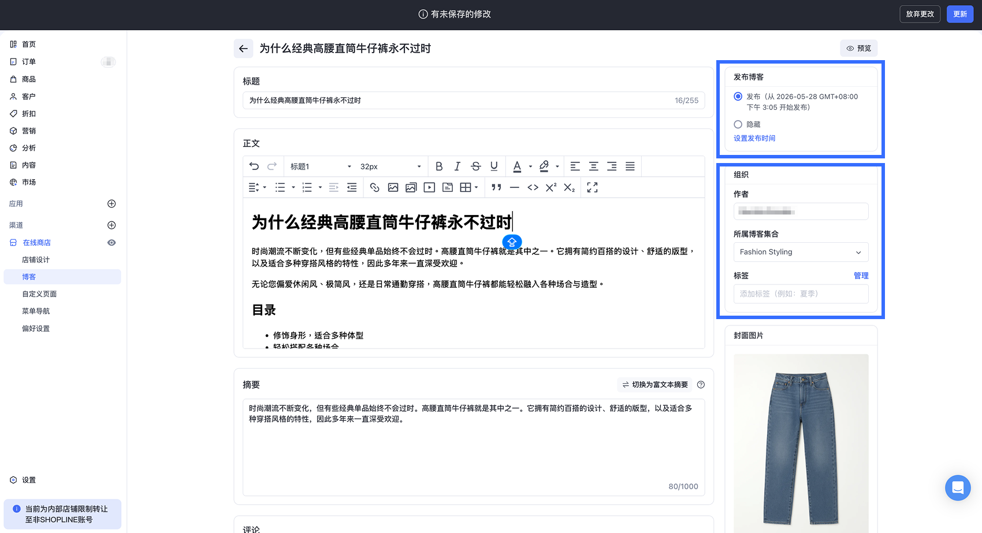The image size is (982, 533).
Task: Apply strikethrough formatting
Action: [x=476, y=166]
